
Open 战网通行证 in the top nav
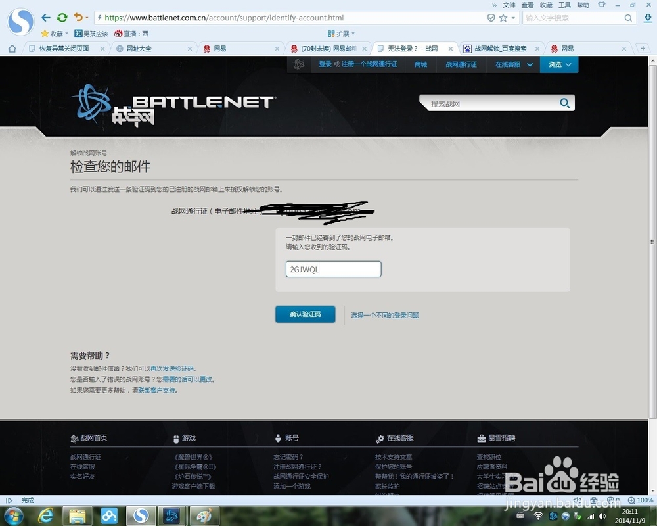pyautogui.click(x=461, y=64)
